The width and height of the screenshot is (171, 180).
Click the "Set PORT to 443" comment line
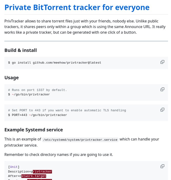(67, 110)
